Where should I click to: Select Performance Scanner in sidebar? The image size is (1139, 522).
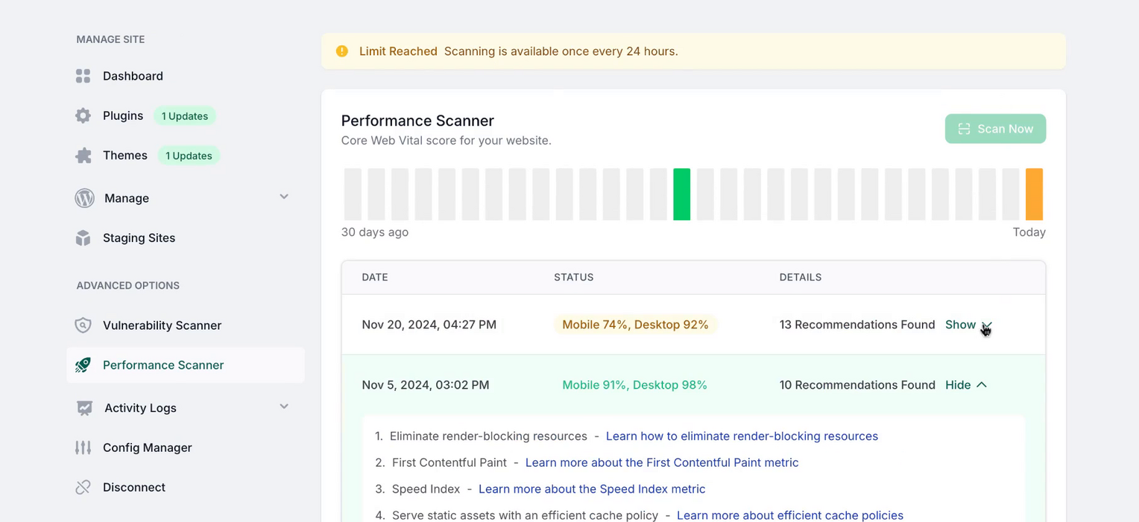(x=185, y=365)
